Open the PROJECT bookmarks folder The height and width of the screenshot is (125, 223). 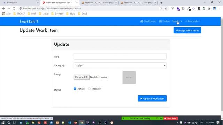pyautogui.click(x=19, y=14)
